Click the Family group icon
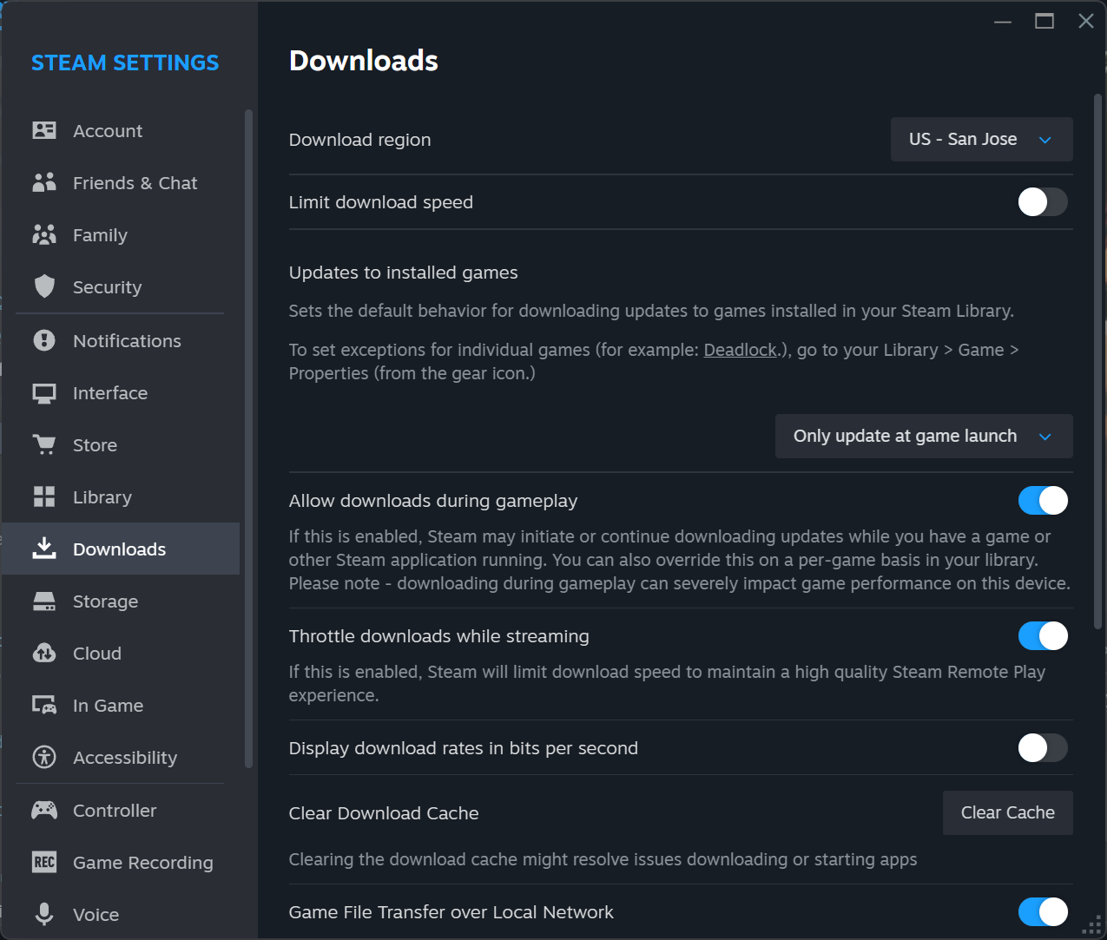Image resolution: width=1107 pixels, height=940 pixels. point(44,235)
